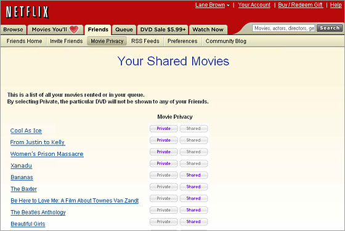Screen dimensions: 345x231
Task: Open the Watch Now tab
Action: click(x=208, y=30)
